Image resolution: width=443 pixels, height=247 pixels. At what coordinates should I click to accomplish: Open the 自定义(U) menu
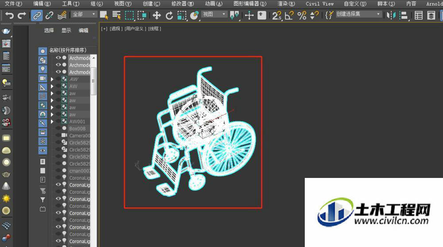pyautogui.click(x=355, y=4)
